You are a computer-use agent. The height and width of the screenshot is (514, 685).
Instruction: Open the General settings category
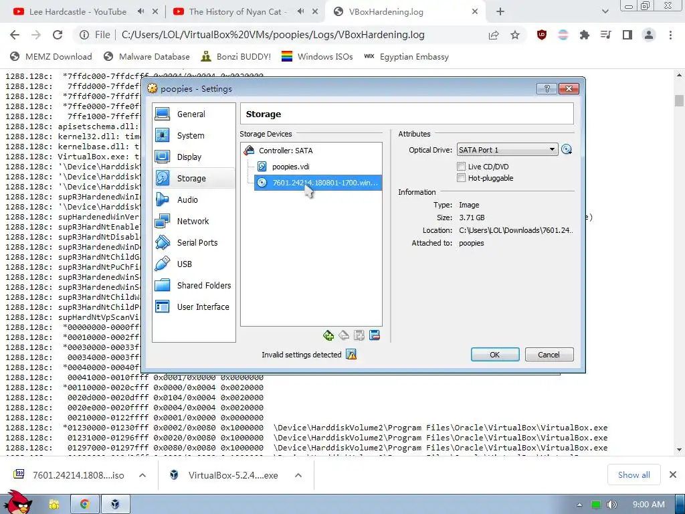click(193, 114)
